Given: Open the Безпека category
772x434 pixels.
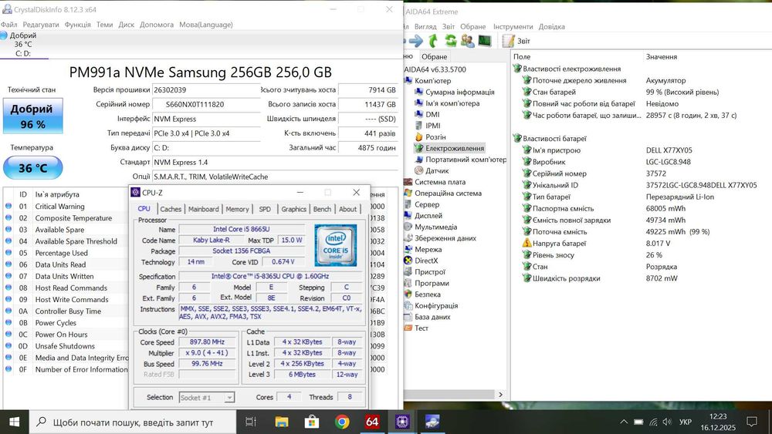Looking at the screenshot, I should pos(422,294).
